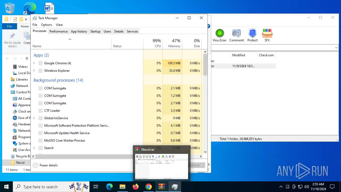
Task: Click the CTF Loader process icon
Action: tap(40, 111)
